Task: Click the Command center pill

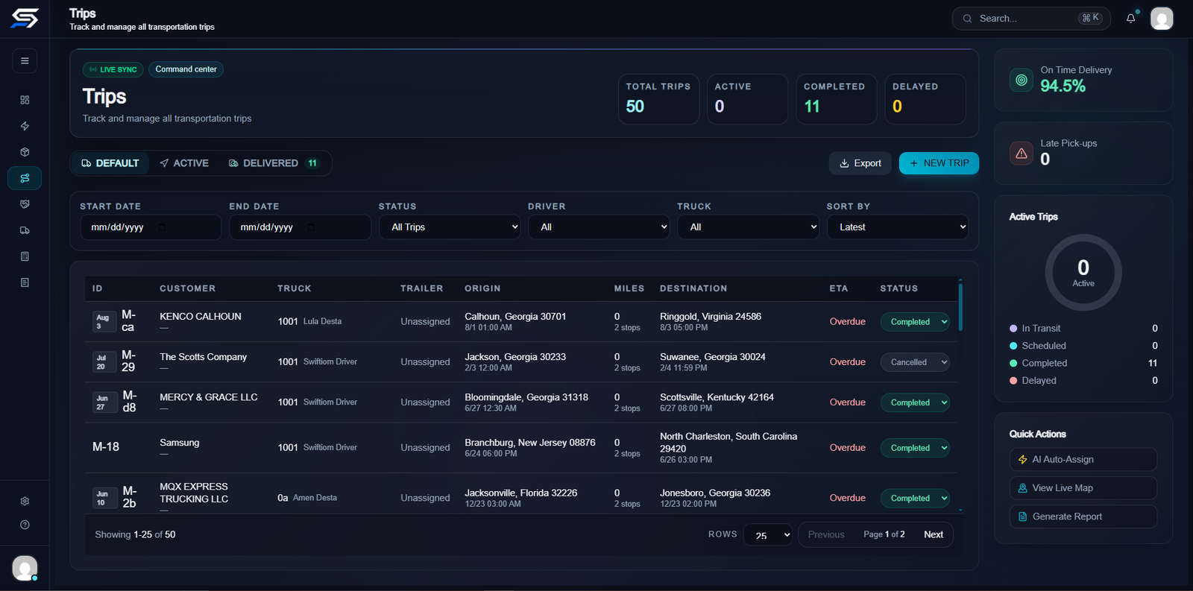Action: 186,69
